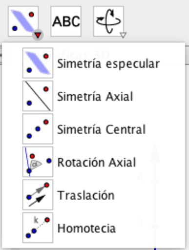Choose the Simetría Axial menu entry
The height and width of the screenshot is (250, 189).
tap(93, 96)
